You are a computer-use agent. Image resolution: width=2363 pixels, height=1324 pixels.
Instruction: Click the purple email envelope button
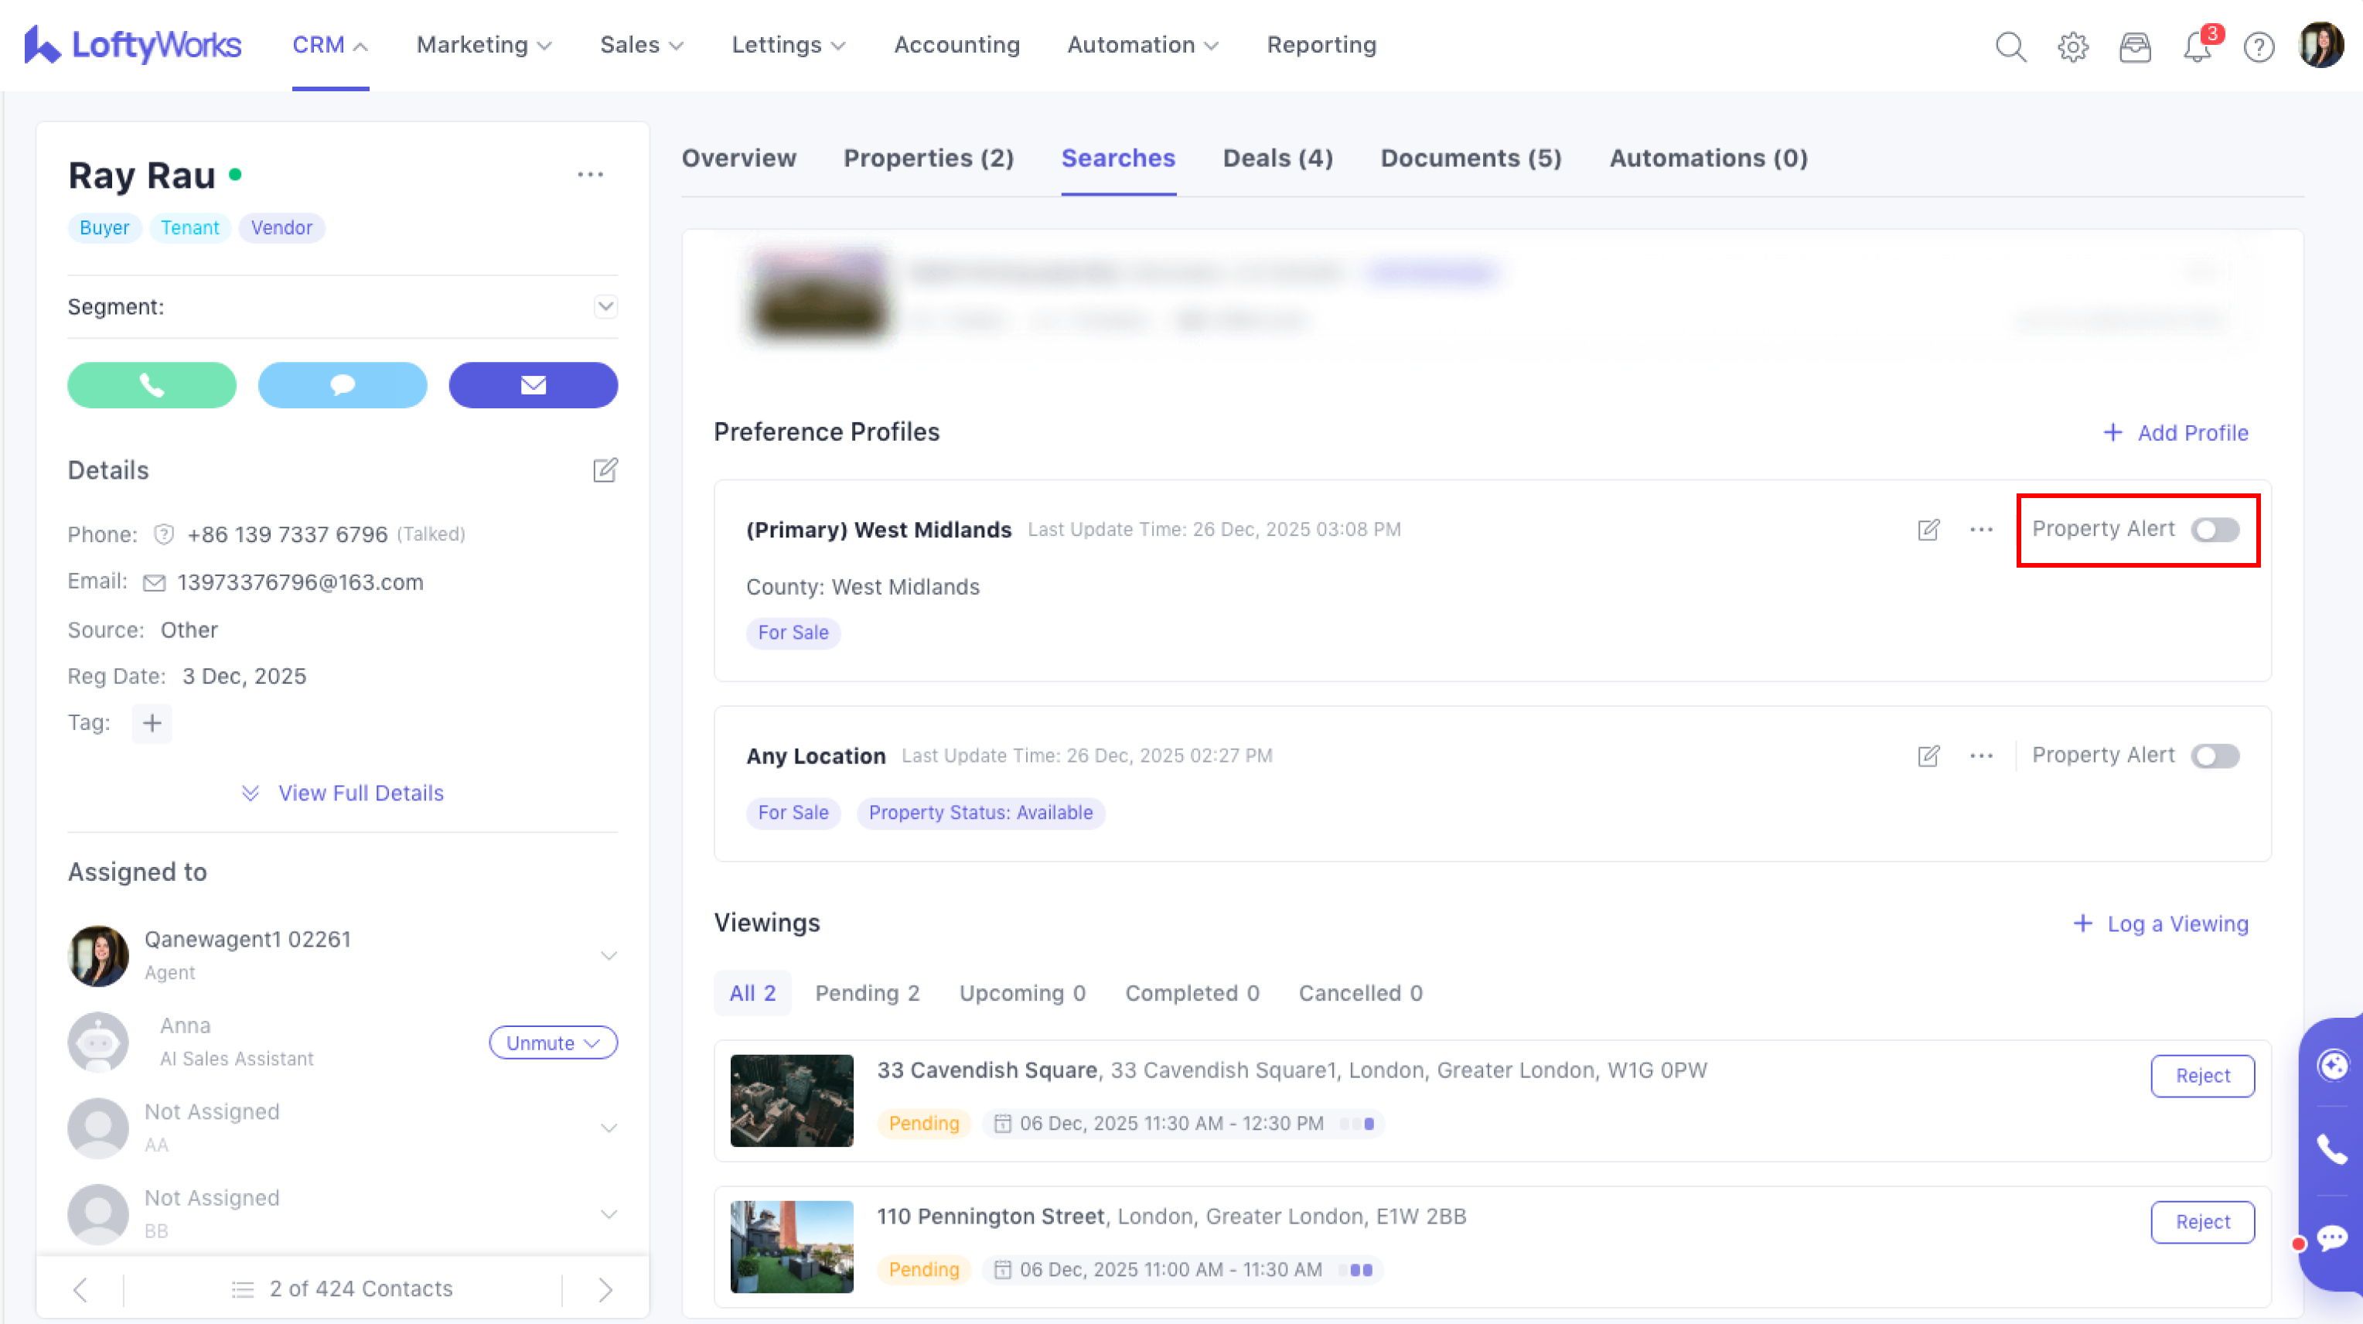(x=533, y=385)
